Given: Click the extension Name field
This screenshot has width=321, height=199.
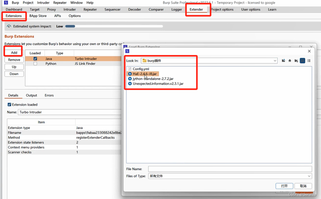Looking at the screenshot, I should 69,112.
